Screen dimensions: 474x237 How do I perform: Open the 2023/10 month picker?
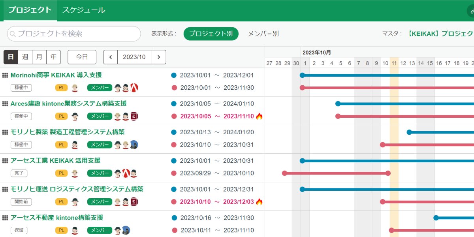click(x=134, y=57)
